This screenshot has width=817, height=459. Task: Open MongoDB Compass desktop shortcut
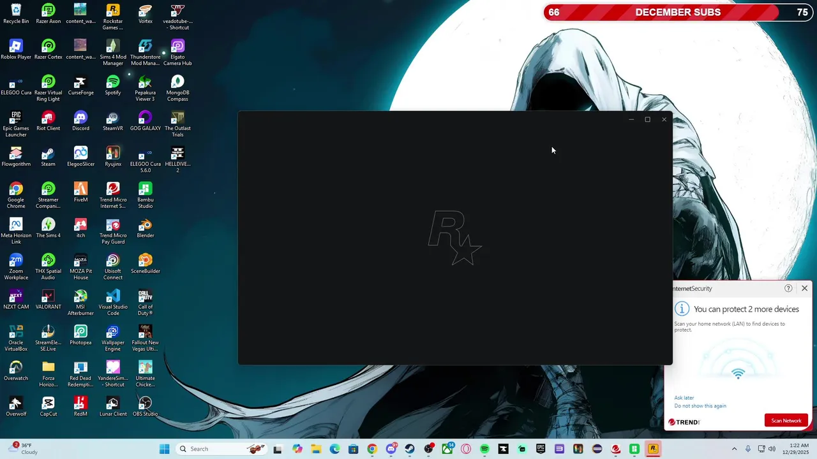click(x=177, y=88)
